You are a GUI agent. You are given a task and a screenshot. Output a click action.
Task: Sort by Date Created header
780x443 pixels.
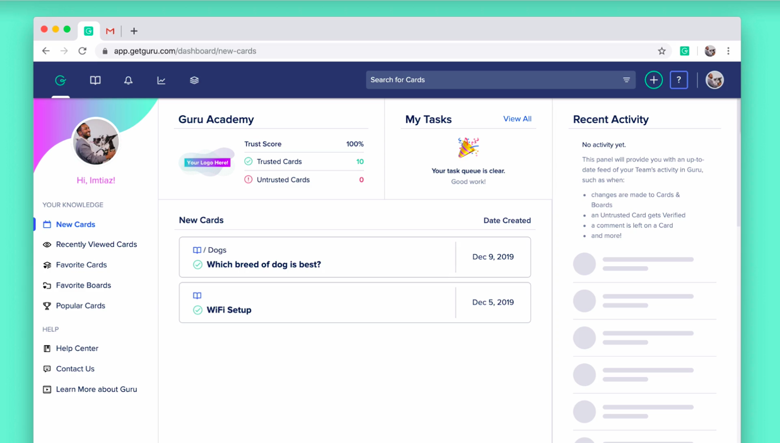pyautogui.click(x=507, y=221)
